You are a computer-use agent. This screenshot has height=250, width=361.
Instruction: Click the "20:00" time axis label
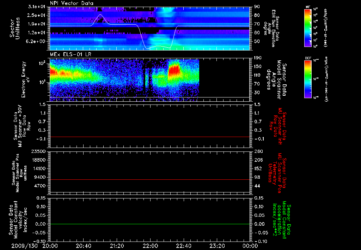pos(50,246)
